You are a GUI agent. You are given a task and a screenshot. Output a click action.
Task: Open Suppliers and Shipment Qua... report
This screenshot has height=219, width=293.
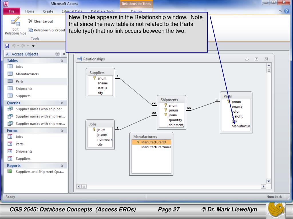pos(35,172)
